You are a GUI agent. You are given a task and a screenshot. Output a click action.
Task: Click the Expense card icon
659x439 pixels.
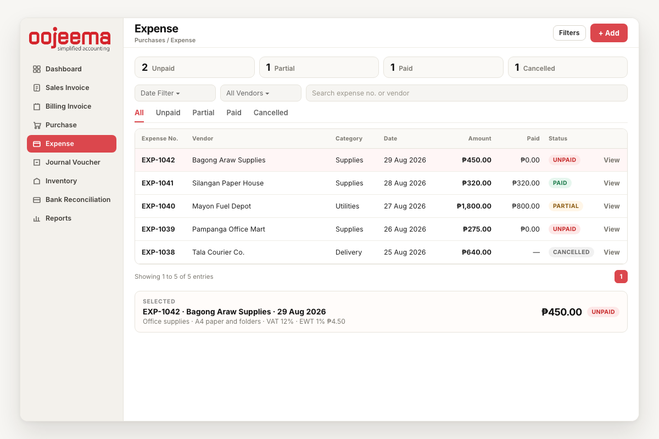coord(37,144)
